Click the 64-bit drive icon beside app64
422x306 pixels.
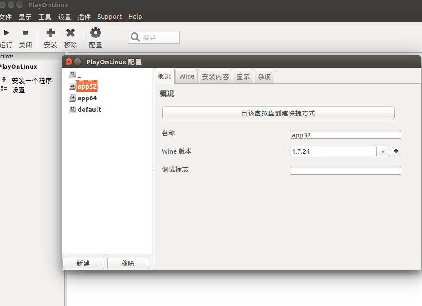pos(72,98)
